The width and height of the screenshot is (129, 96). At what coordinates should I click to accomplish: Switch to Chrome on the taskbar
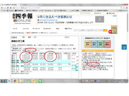15,81
